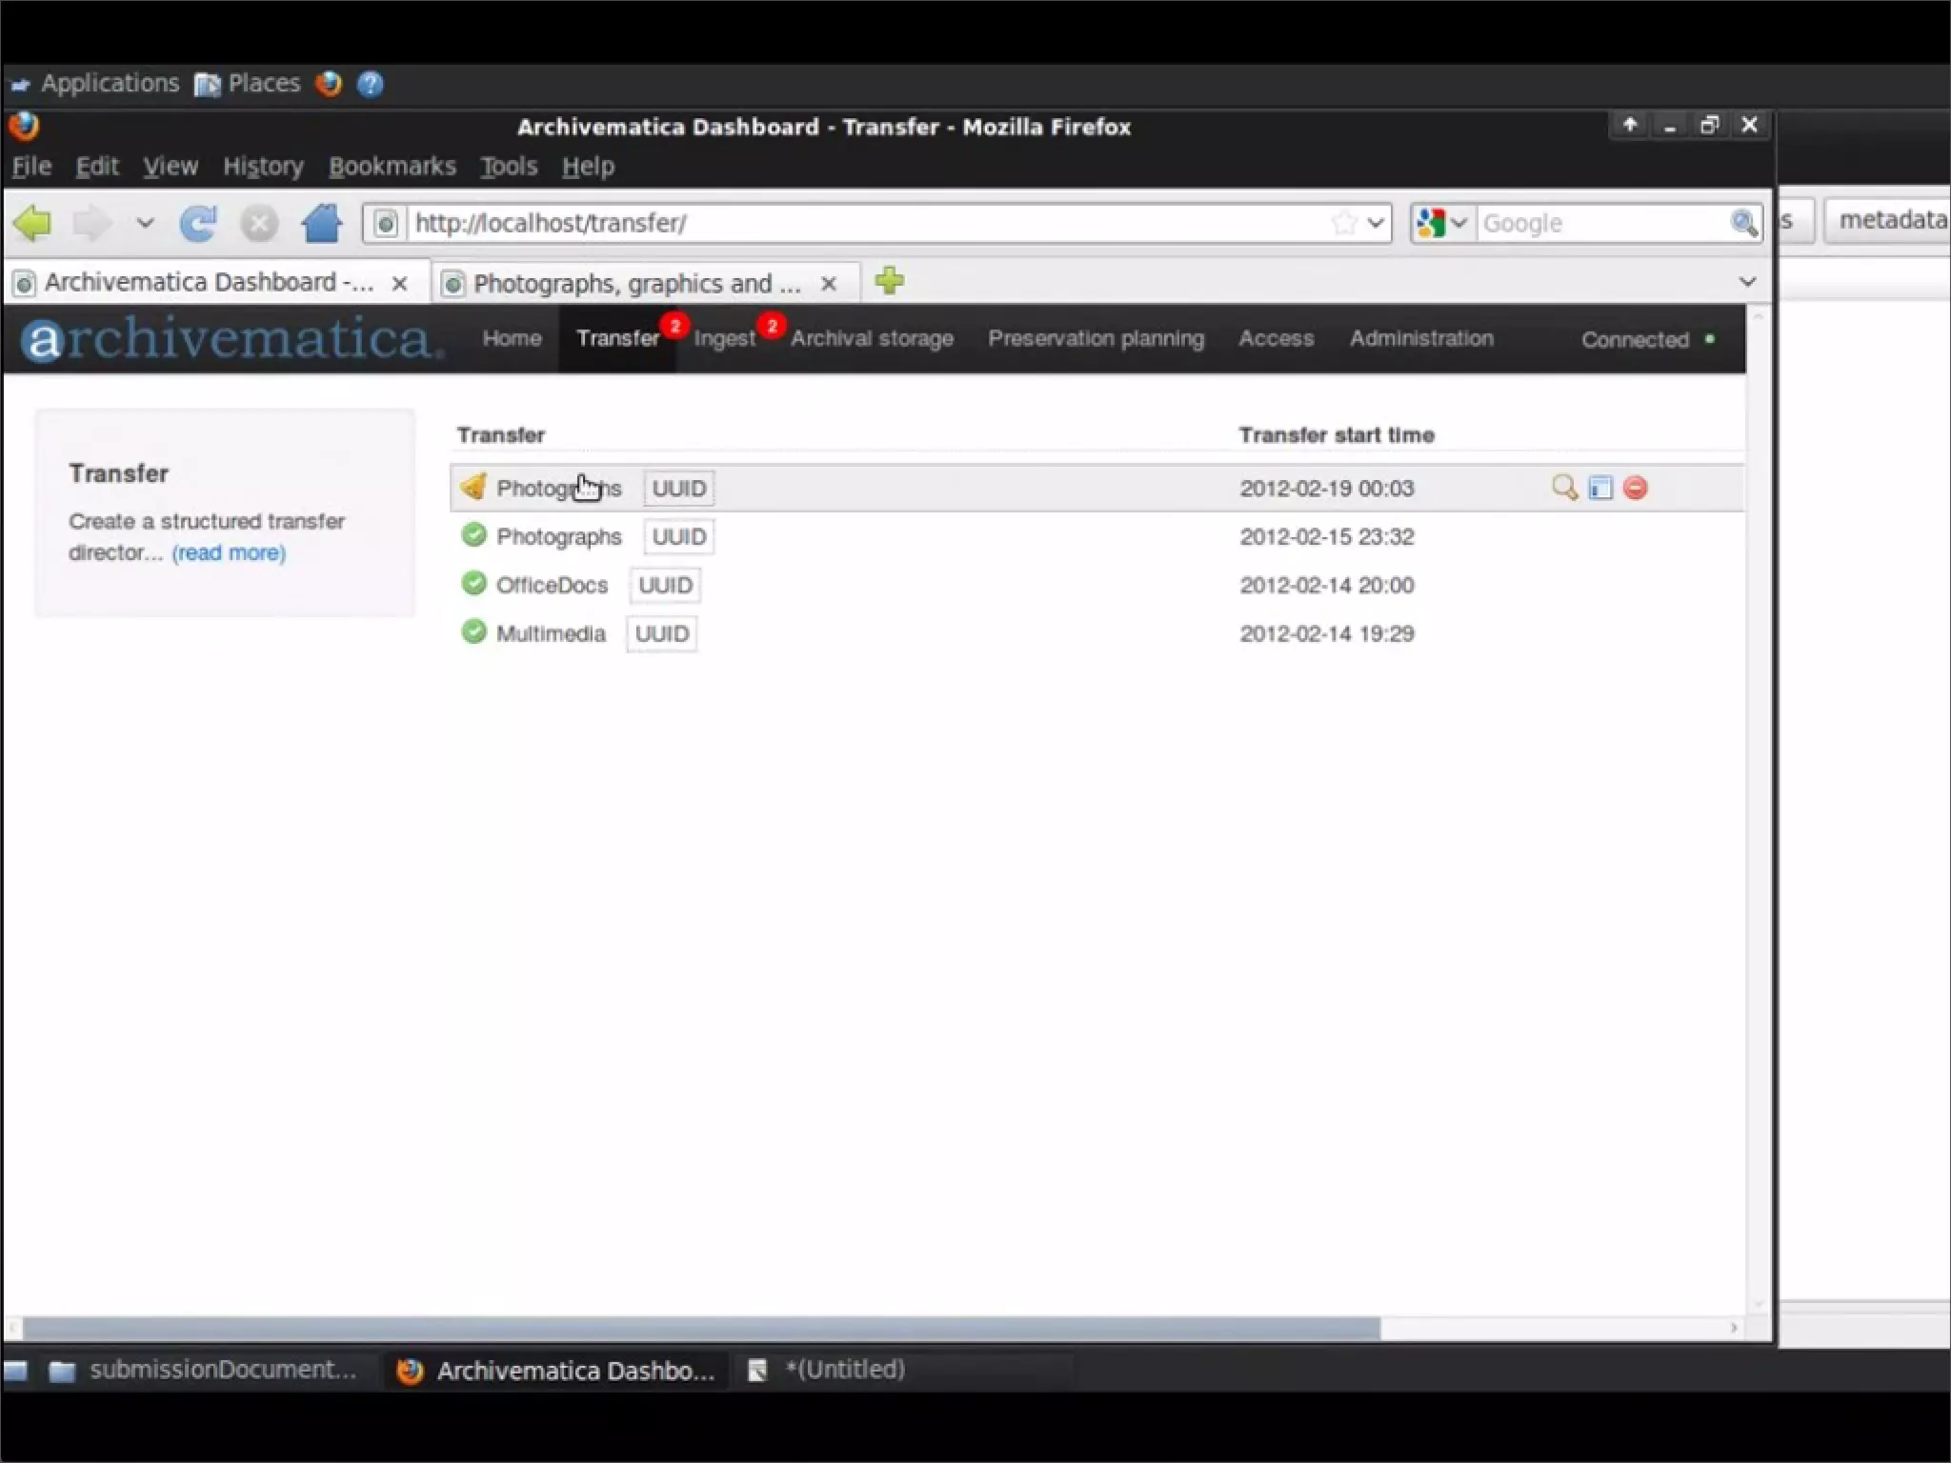Image resolution: width=1951 pixels, height=1463 pixels.
Task: Open a new tab with the green plus
Action: 889,281
